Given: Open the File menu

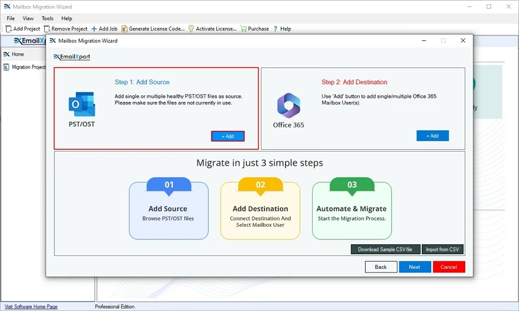Looking at the screenshot, I should tap(11, 19).
